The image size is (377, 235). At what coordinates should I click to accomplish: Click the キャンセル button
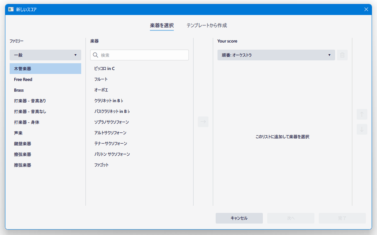pyautogui.click(x=239, y=218)
